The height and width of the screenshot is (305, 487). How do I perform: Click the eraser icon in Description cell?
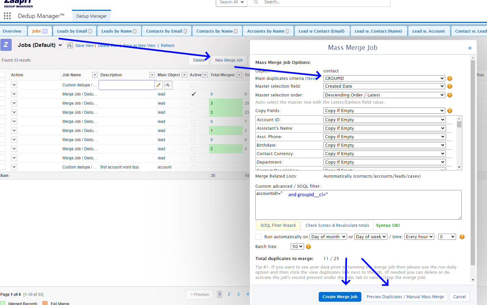coord(168,85)
